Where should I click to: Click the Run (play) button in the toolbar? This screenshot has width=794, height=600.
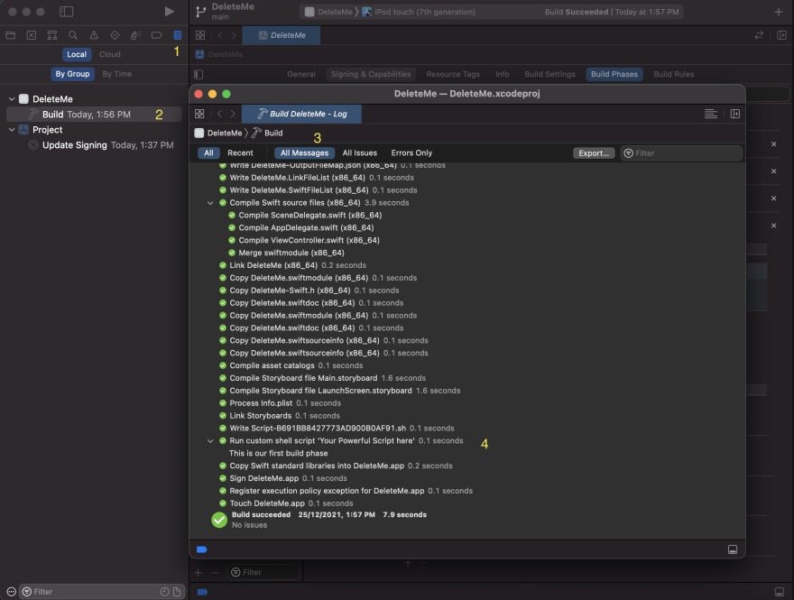point(169,11)
